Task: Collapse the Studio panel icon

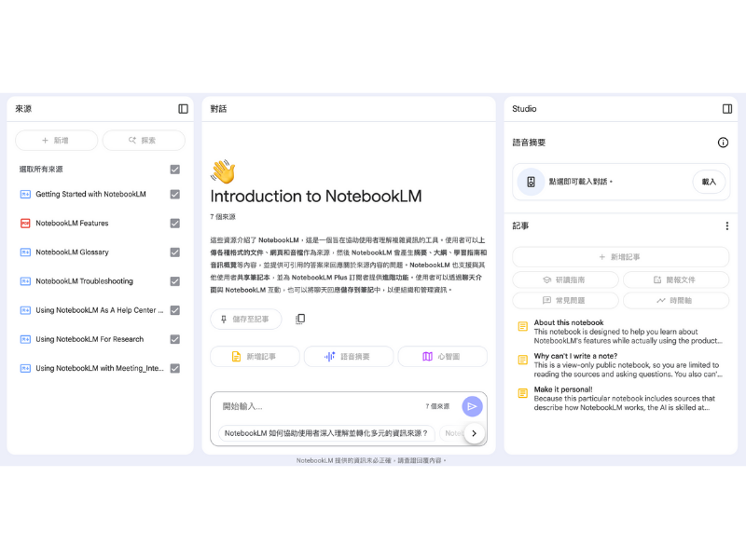Action: 727,109
